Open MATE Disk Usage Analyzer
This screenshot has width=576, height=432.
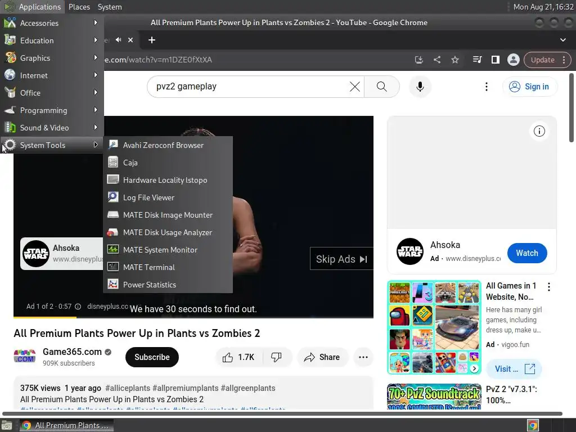click(168, 232)
